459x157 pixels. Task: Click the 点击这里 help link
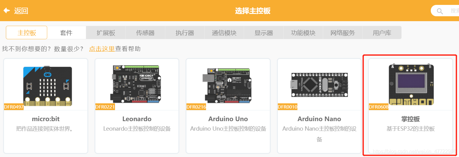click(102, 49)
